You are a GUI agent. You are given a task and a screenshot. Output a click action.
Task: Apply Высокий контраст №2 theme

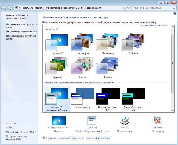(x=133, y=99)
